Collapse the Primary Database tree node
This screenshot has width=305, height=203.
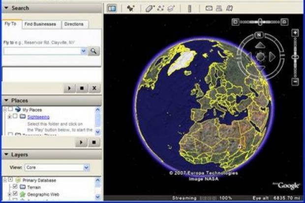(5, 180)
